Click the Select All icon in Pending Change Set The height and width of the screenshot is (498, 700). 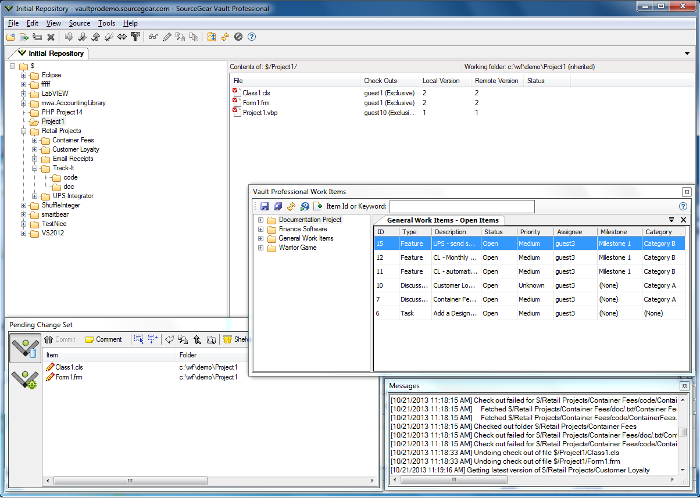point(138,339)
